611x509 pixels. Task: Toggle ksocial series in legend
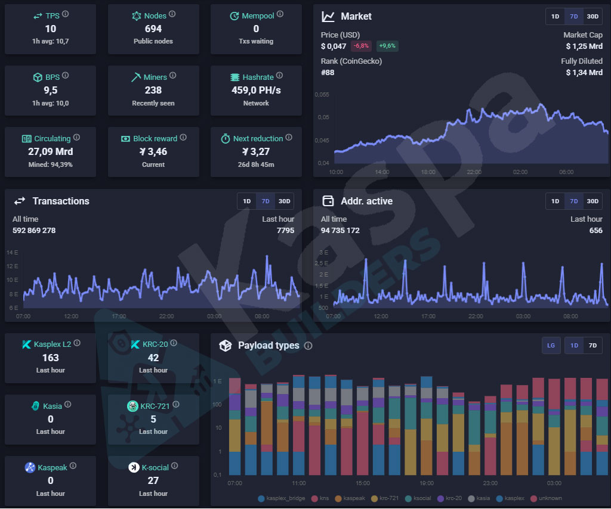click(418, 498)
